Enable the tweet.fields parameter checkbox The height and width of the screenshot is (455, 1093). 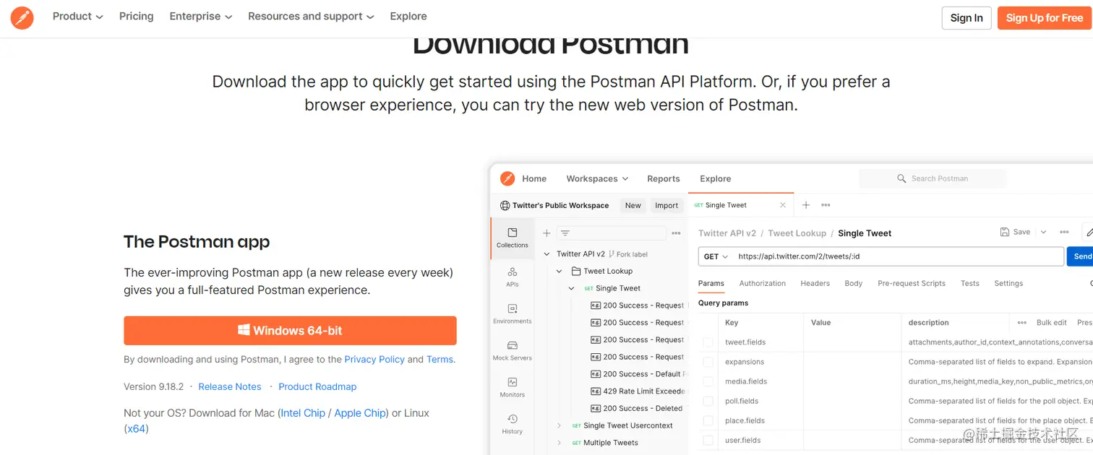click(708, 342)
